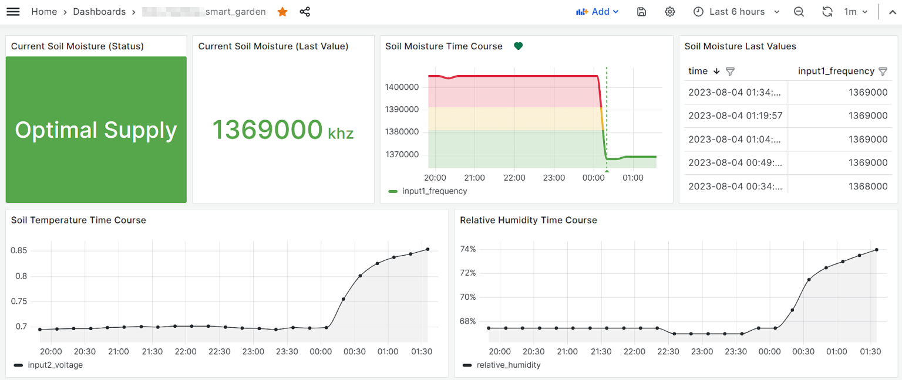Open the filter on the time column
Screen dimensions: 902x380
(x=729, y=71)
